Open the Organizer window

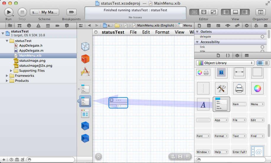260,12
